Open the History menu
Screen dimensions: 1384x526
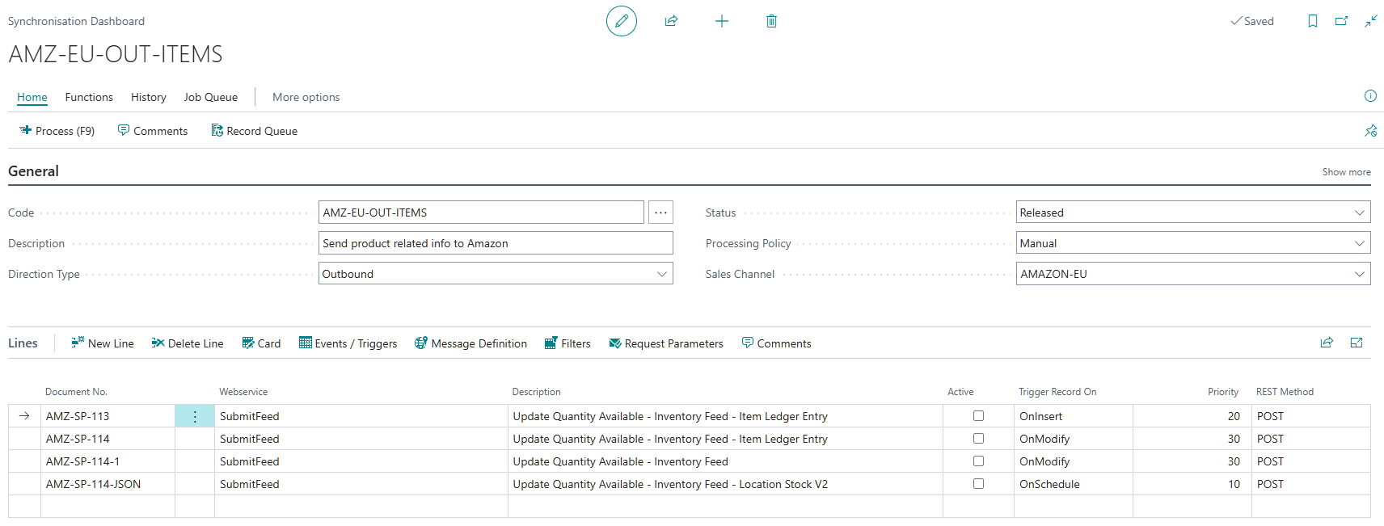[x=149, y=97]
